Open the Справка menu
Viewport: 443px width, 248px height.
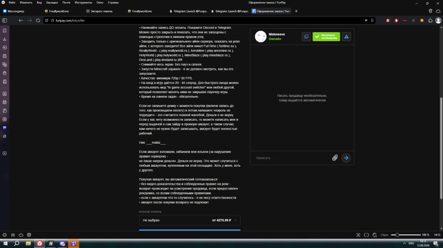pyautogui.click(x=113, y=3)
